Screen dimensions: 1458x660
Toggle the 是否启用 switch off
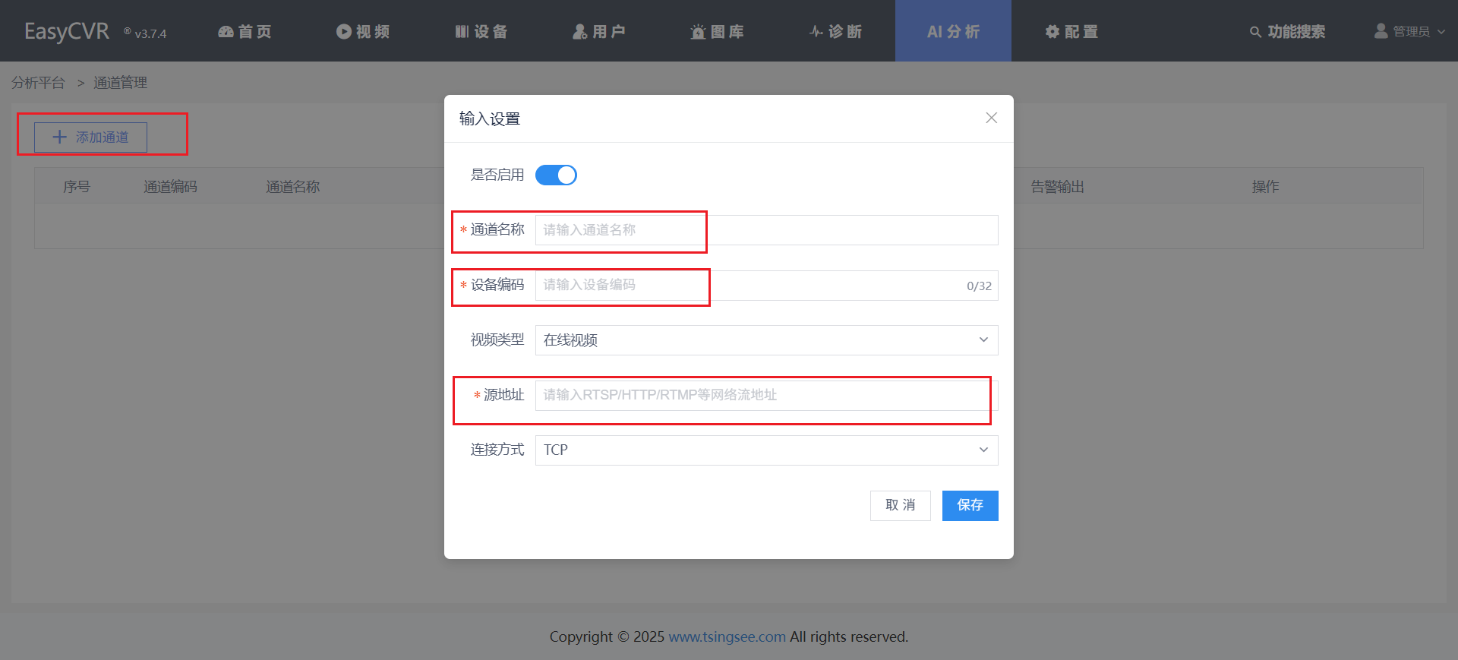pyautogui.click(x=556, y=175)
